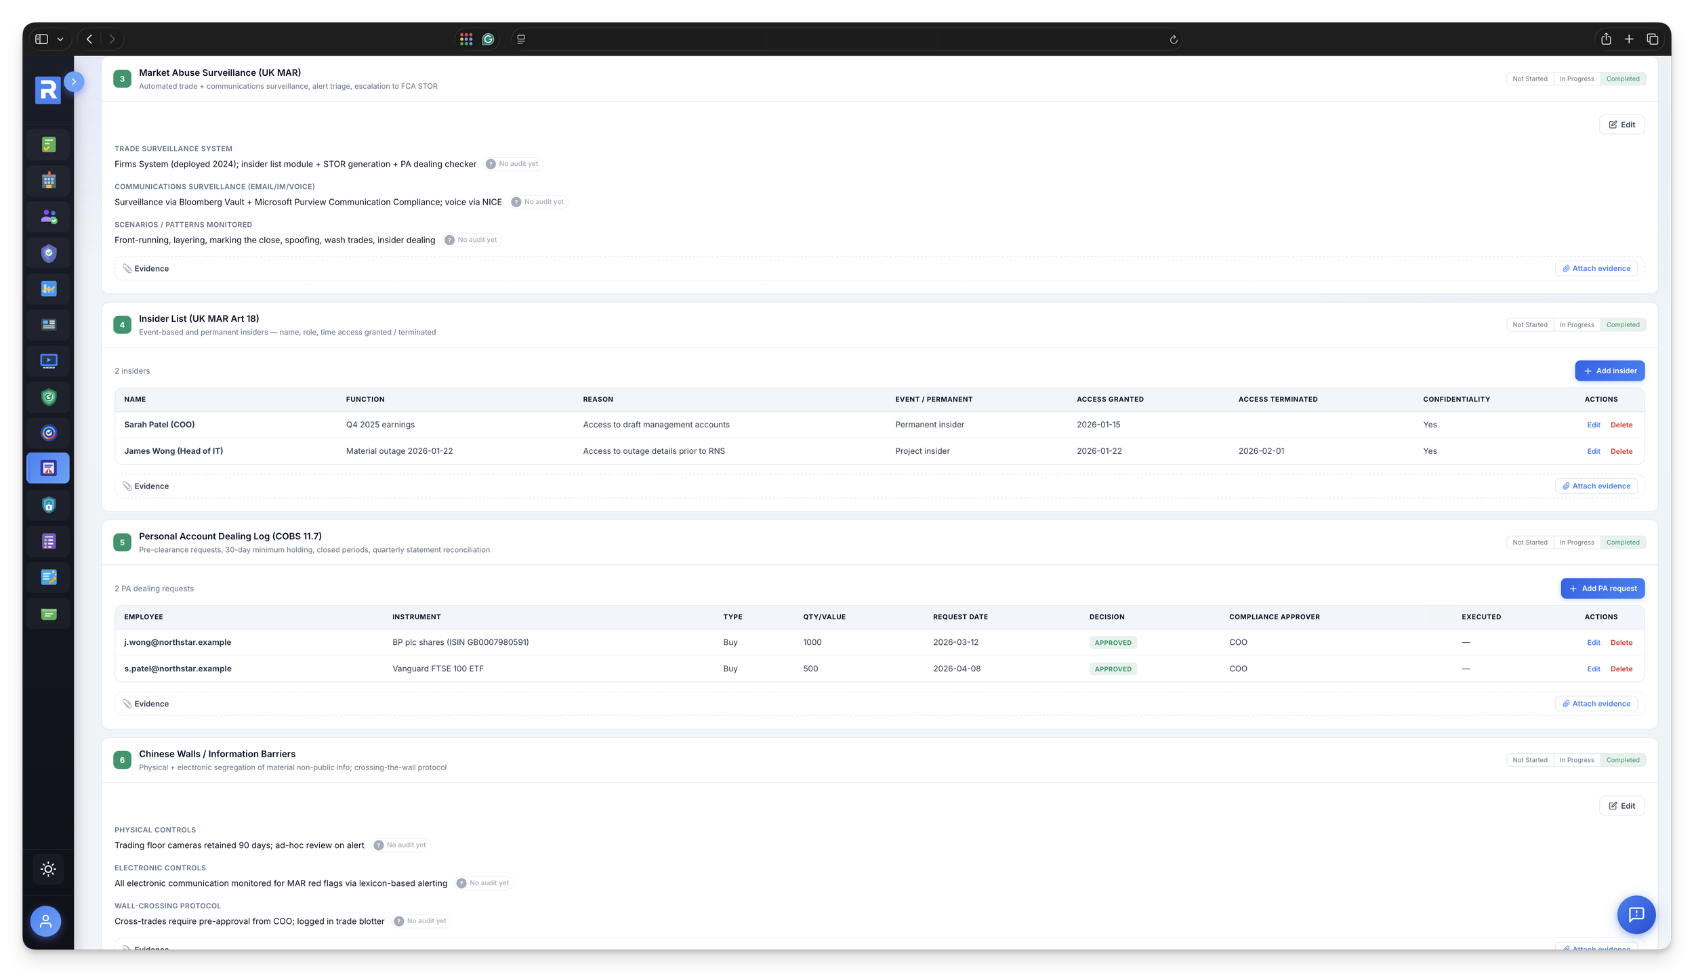Reload the page with the refresh icon

(1174, 39)
